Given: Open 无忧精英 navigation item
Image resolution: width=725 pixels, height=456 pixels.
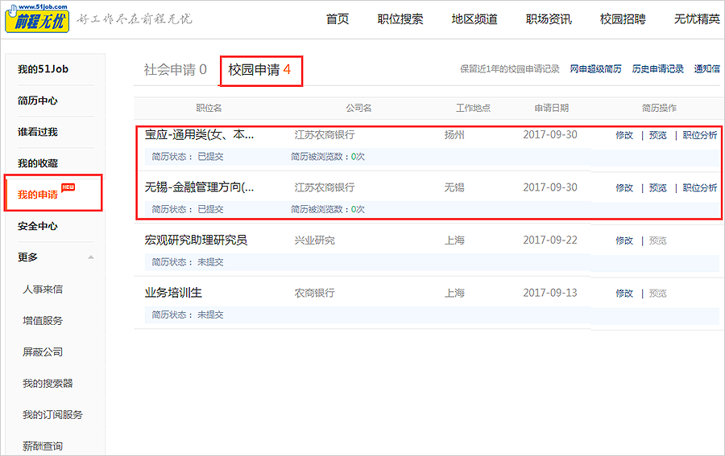Looking at the screenshot, I should 697,19.
